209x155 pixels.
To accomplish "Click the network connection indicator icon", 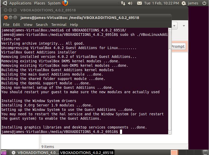I will point(123,3).
